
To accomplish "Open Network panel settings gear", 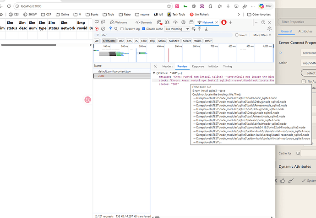I will [x=269, y=29].
